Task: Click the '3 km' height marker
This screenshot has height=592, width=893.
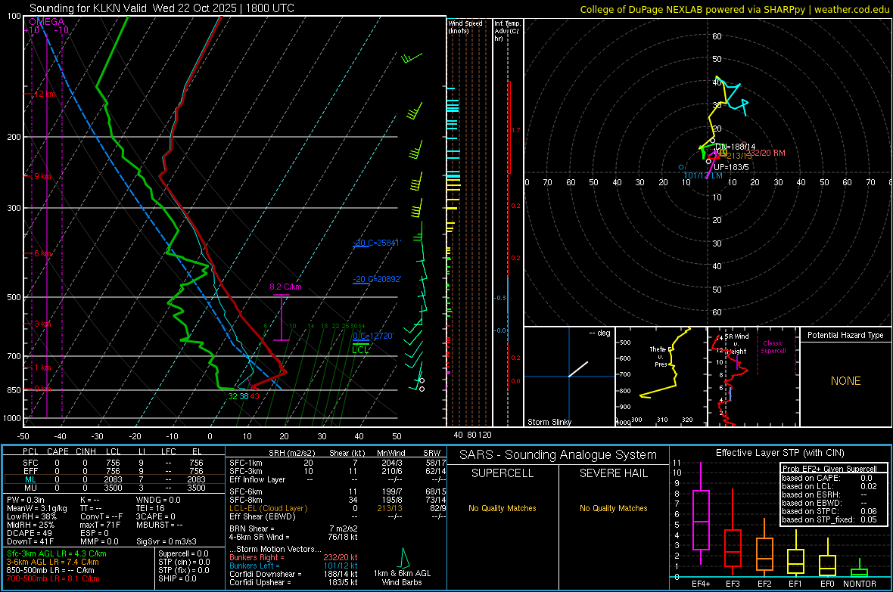Action: 42,324
